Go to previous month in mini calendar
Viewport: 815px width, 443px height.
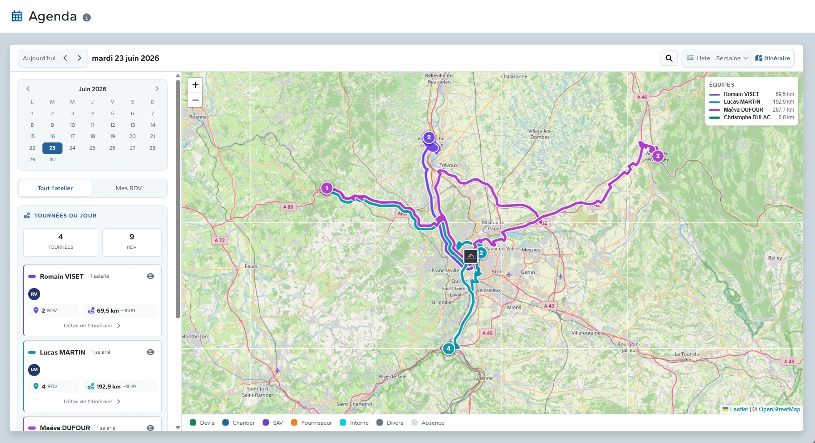tap(28, 89)
